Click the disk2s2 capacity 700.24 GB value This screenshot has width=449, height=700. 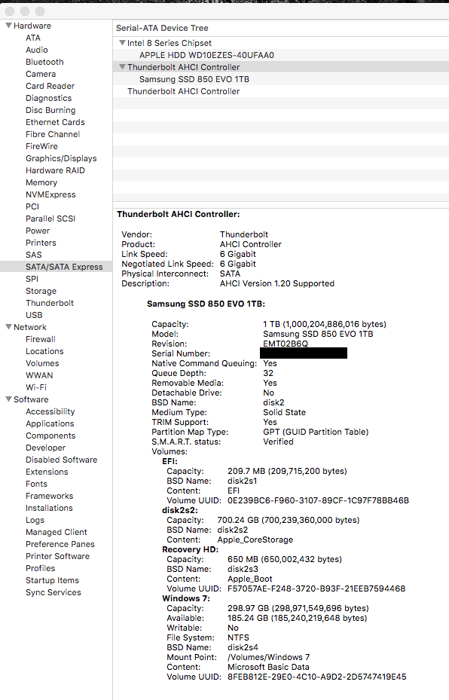click(289, 520)
